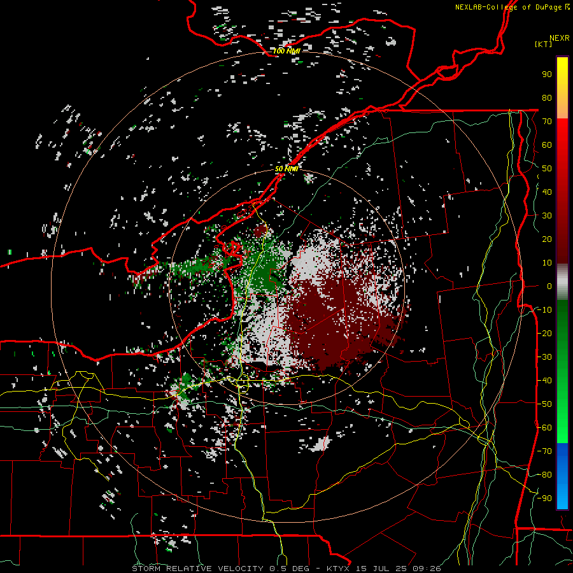Viewport: 573px width, 573px height.
Task: Click the [KT] units label
Action: [x=543, y=44]
